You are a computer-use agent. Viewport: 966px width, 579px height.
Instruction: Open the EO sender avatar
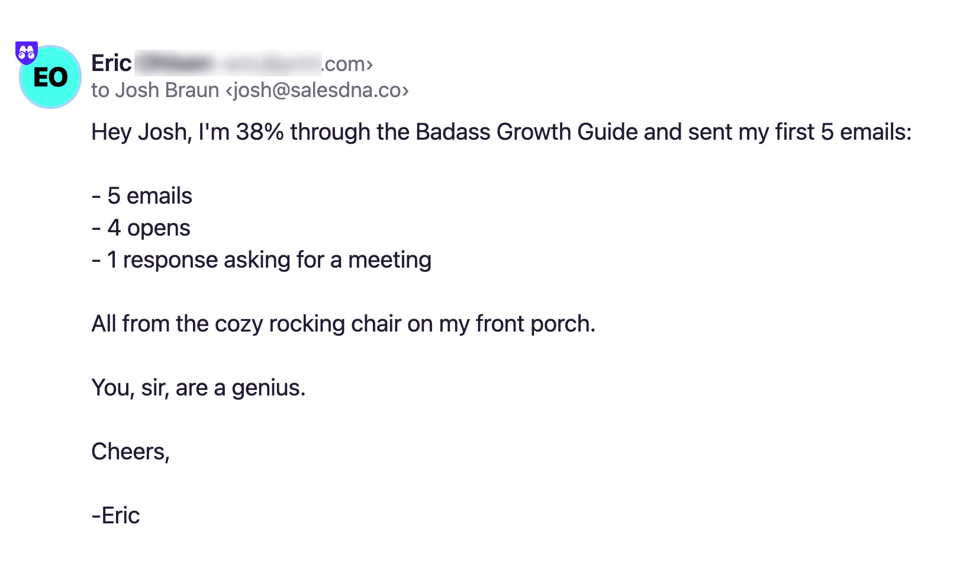click(50, 77)
